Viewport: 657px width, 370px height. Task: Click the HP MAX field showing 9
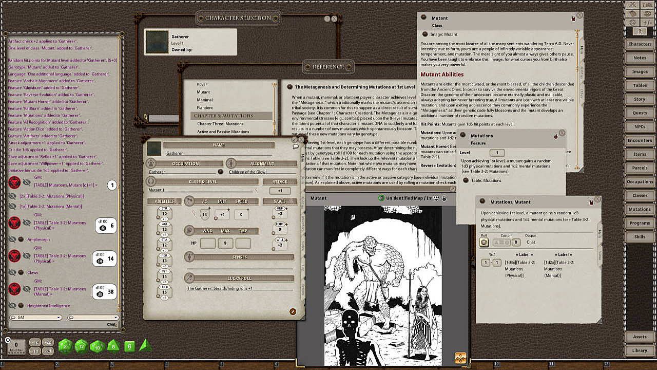click(225, 244)
